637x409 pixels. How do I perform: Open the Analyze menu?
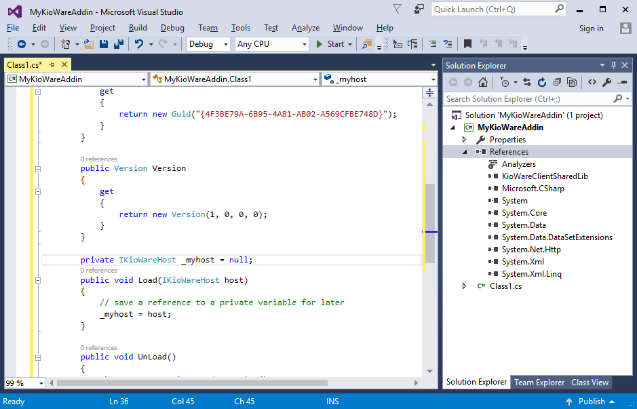point(305,28)
